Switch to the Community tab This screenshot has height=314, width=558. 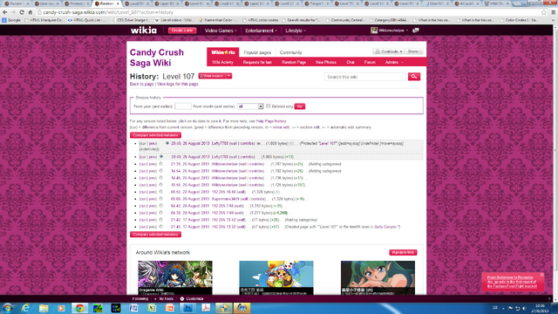[290, 52]
